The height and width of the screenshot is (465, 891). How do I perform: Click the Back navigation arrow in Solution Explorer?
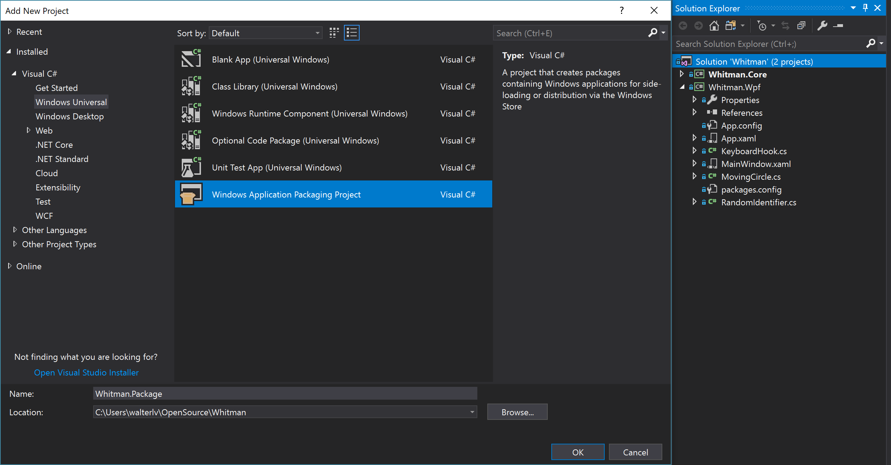683,26
